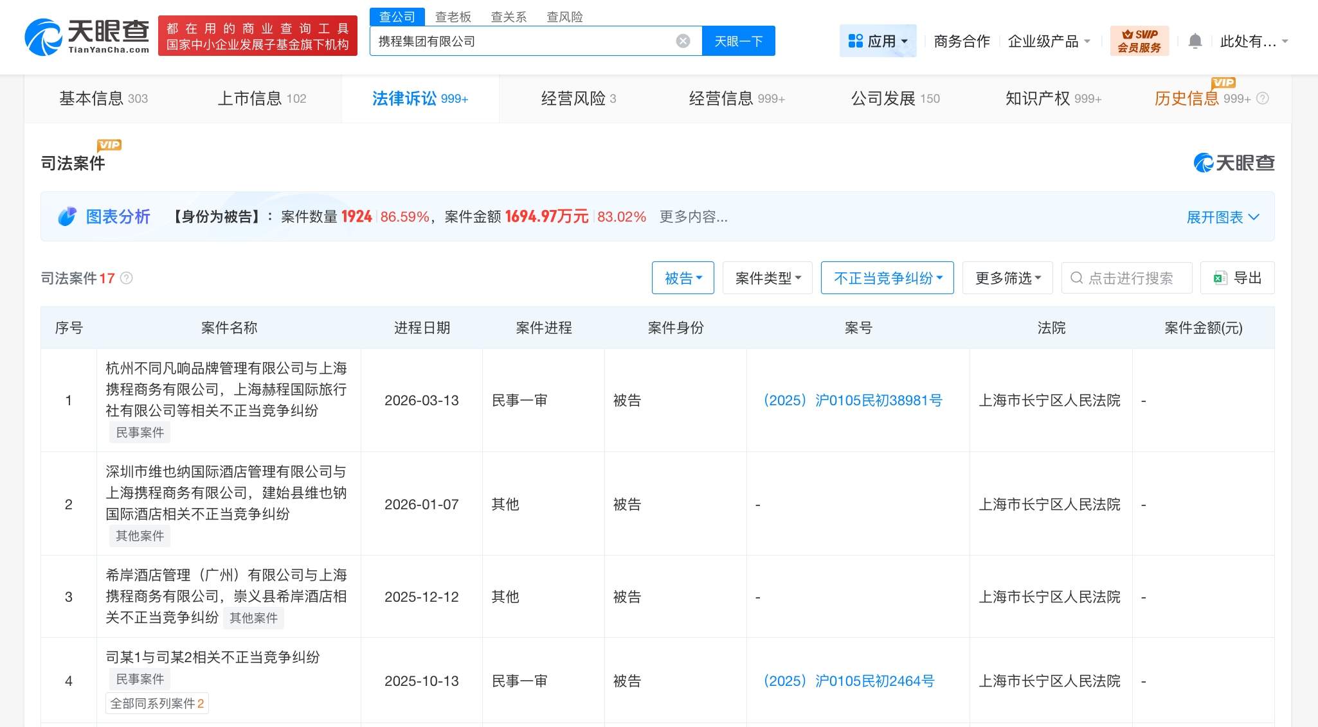Image resolution: width=1318 pixels, height=727 pixels.
Task: Click the help icon beside 司法案件 17
Action: (127, 278)
